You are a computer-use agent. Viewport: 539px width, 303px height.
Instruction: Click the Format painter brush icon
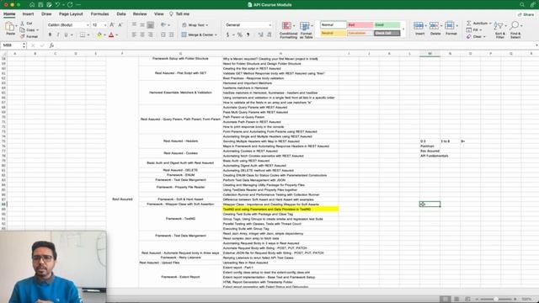coord(23,36)
